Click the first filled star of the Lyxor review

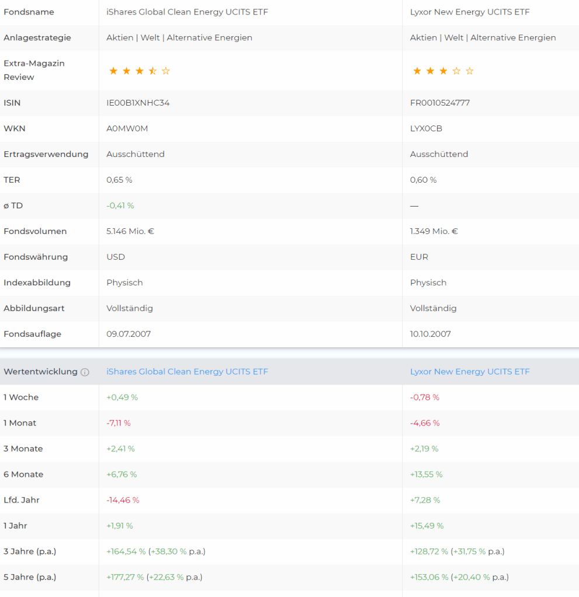417,71
